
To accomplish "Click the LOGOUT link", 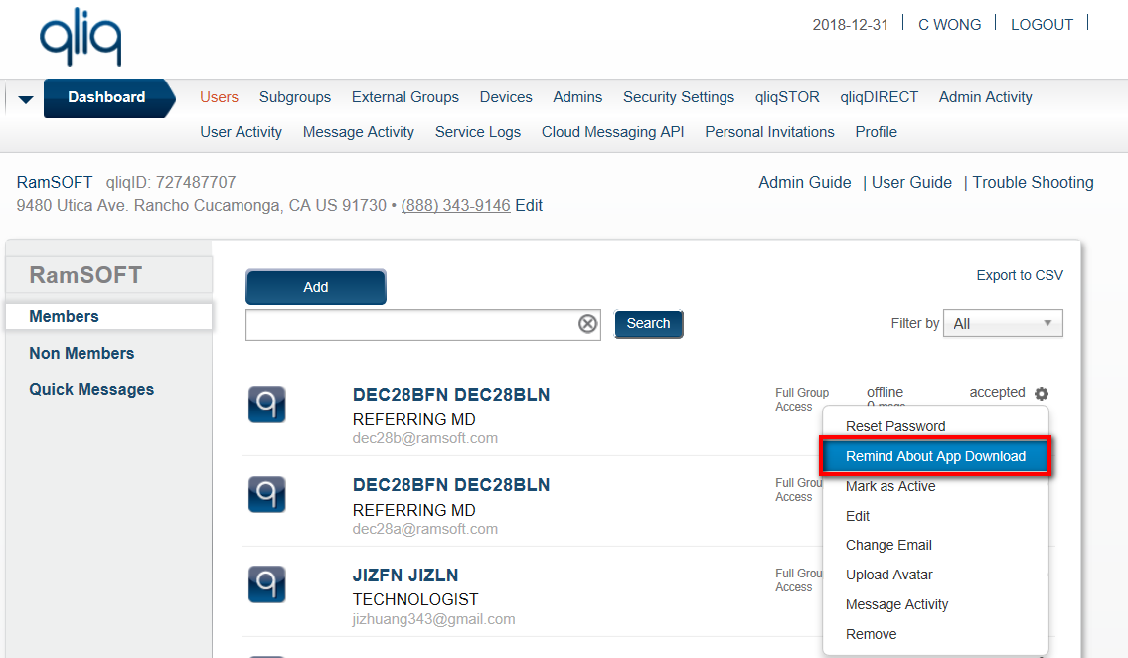I will pyautogui.click(x=1042, y=25).
